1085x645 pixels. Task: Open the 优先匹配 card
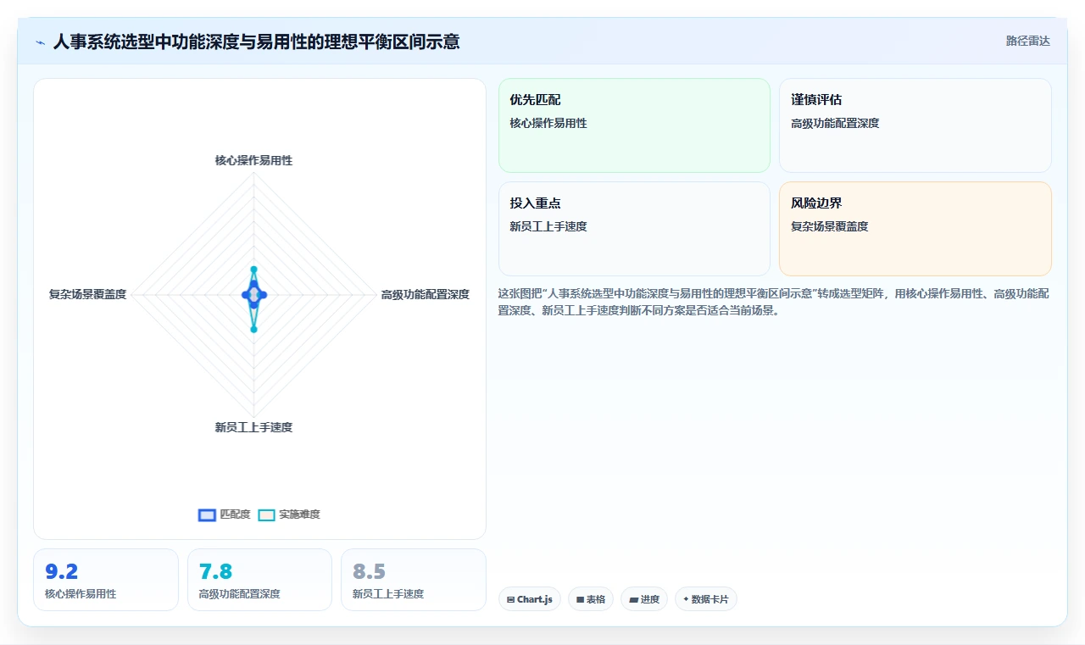click(x=634, y=125)
